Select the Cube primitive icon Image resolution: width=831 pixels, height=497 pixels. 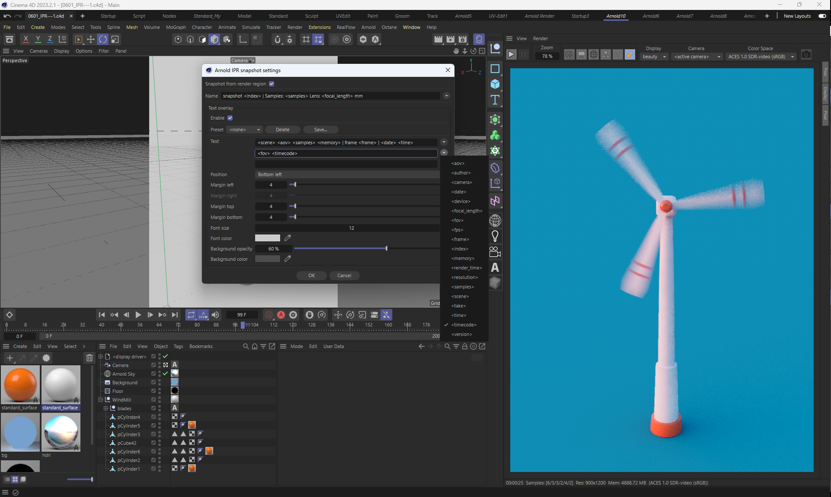tap(495, 84)
